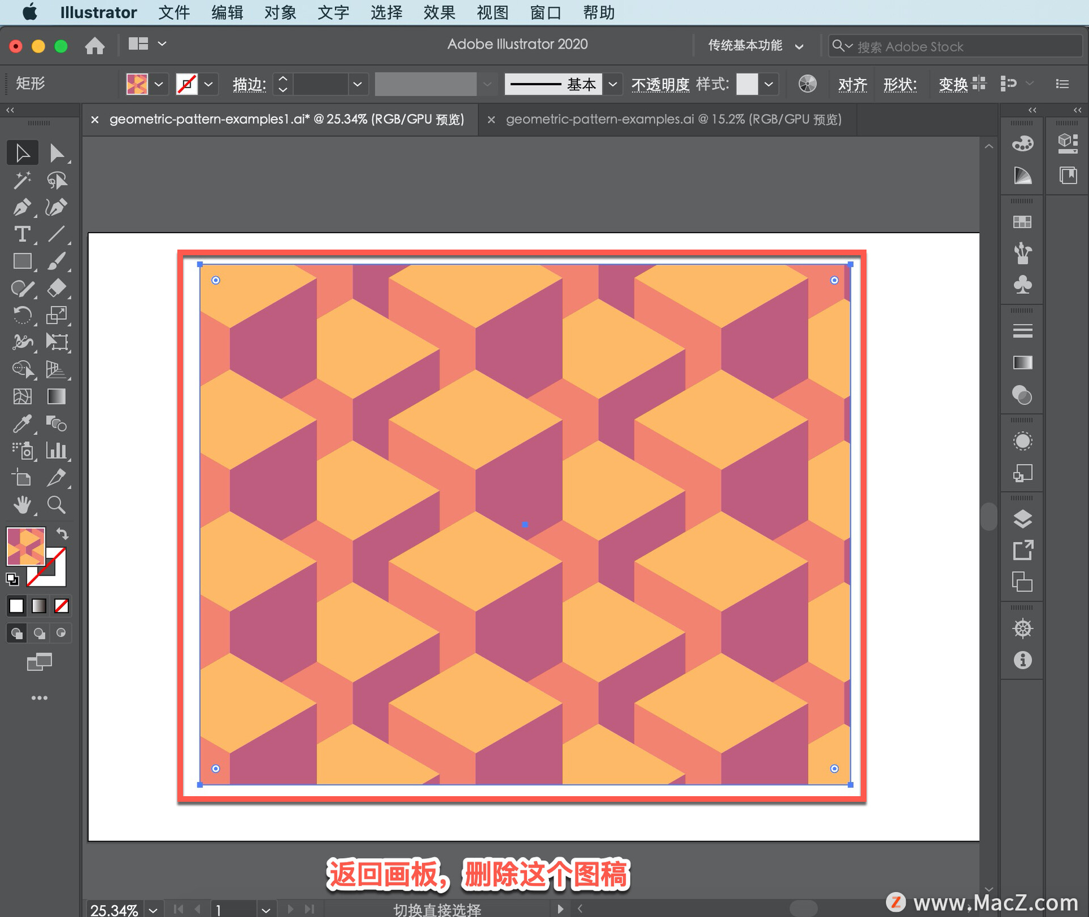This screenshot has width=1089, height=917.
Task: Select the Curvature tool
Action: click(x=56, y=208)
